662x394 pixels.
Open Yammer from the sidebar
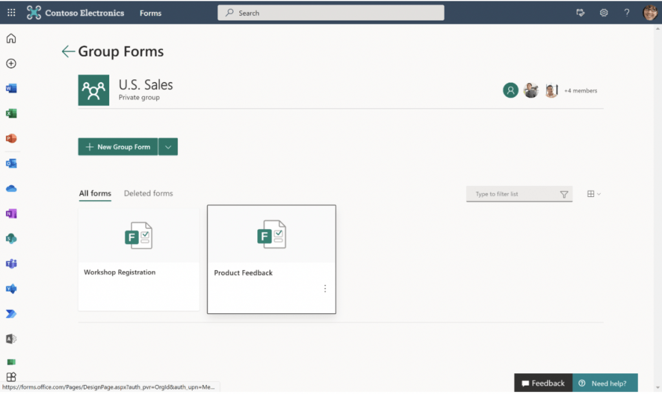click(12, 289)
